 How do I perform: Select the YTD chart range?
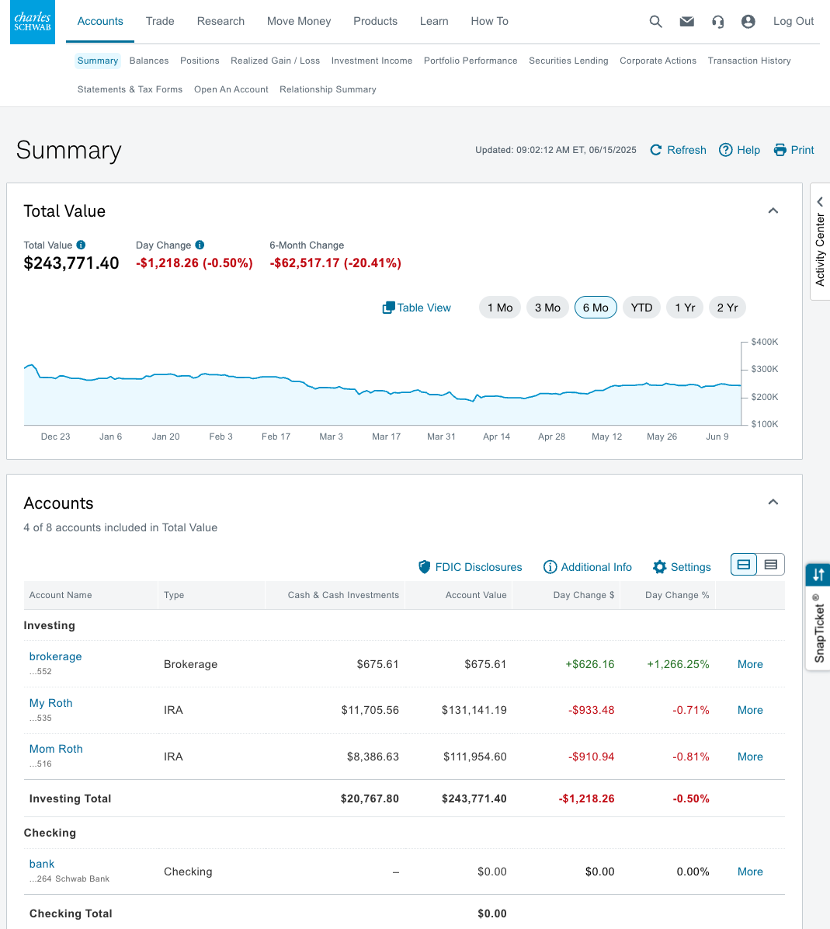coord(641,308)
